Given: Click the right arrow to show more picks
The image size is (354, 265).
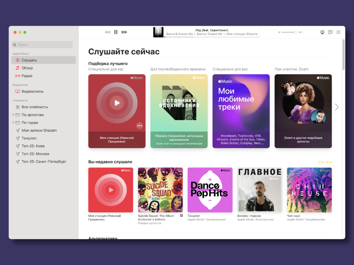Looking at the screenshot, I should coord(337,107).
